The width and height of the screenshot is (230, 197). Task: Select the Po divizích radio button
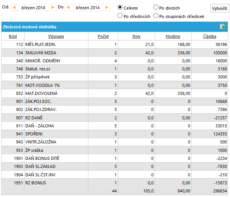156,7
